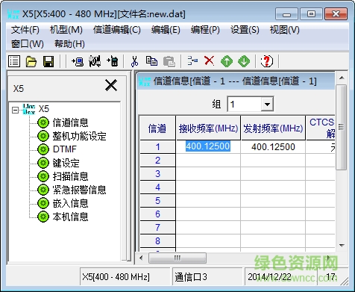Viewport: 355px width, 292px height.
Task: Click the vertical scrollbar thumb
Action: [x=342, y=127]
